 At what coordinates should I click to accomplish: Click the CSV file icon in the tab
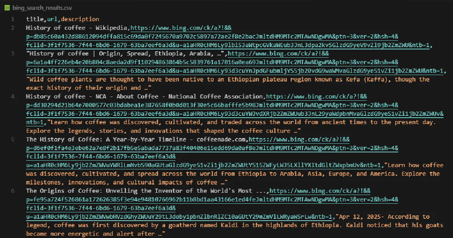pos(7,8)
